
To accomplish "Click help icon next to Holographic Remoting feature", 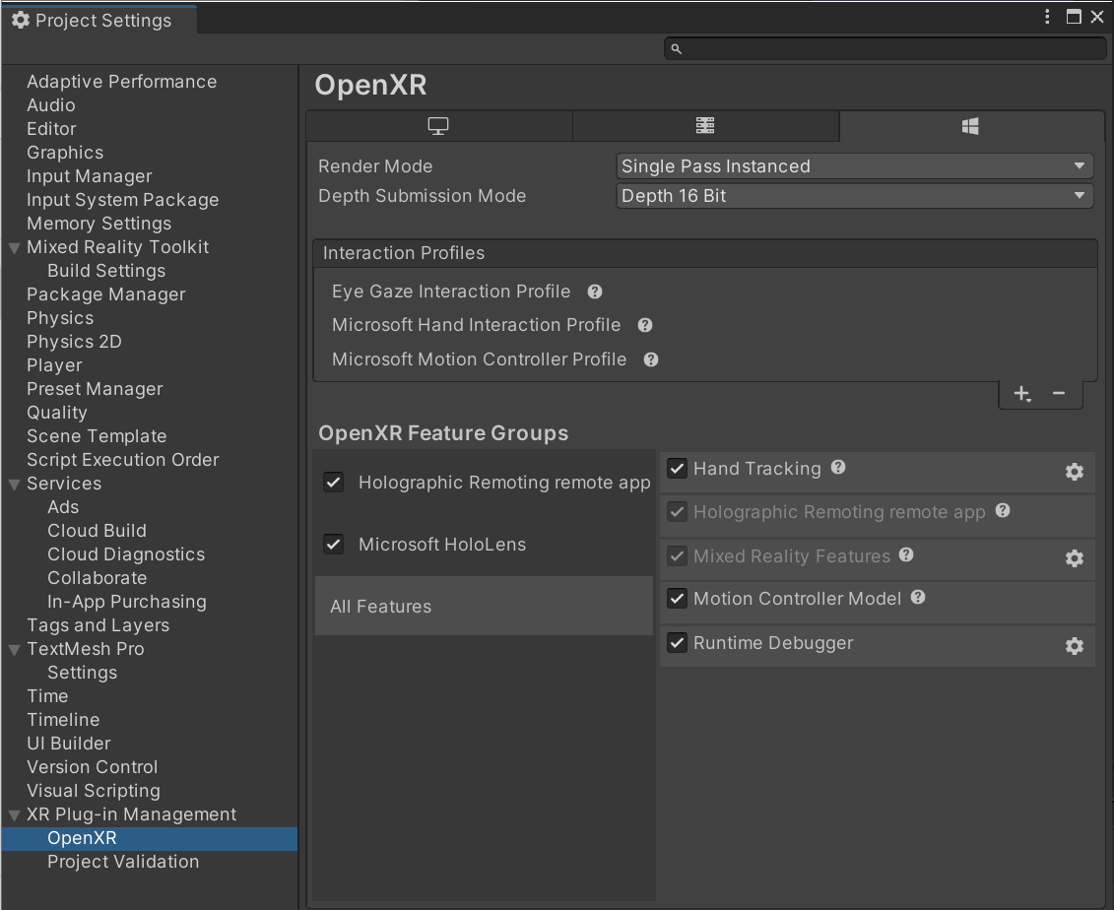I will [x=1003, y=510].
